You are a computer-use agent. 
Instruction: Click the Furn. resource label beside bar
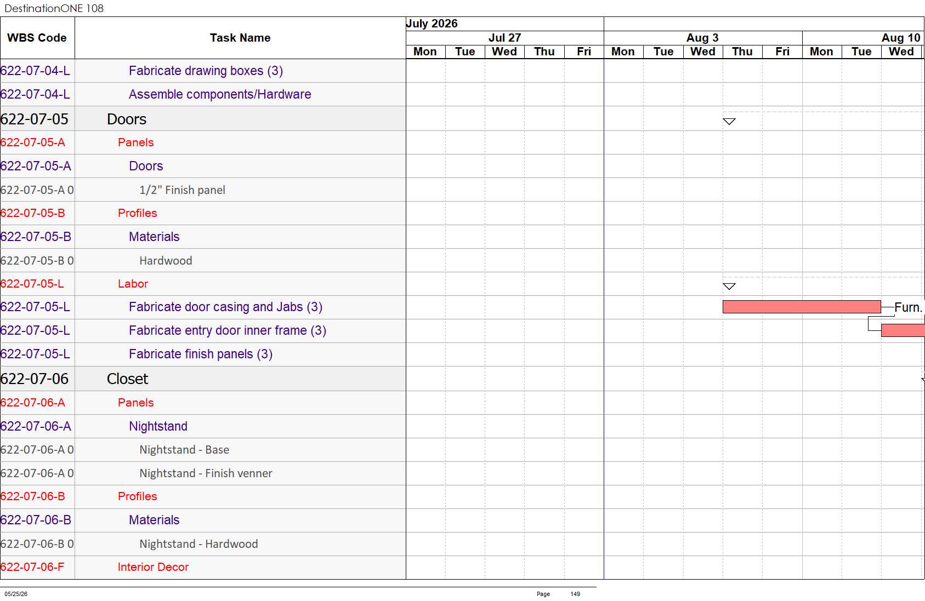click(x=908, y=307)
